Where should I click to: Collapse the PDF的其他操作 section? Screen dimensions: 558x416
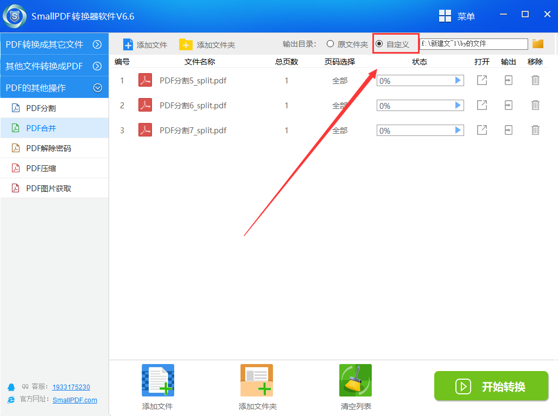[54, 87]
